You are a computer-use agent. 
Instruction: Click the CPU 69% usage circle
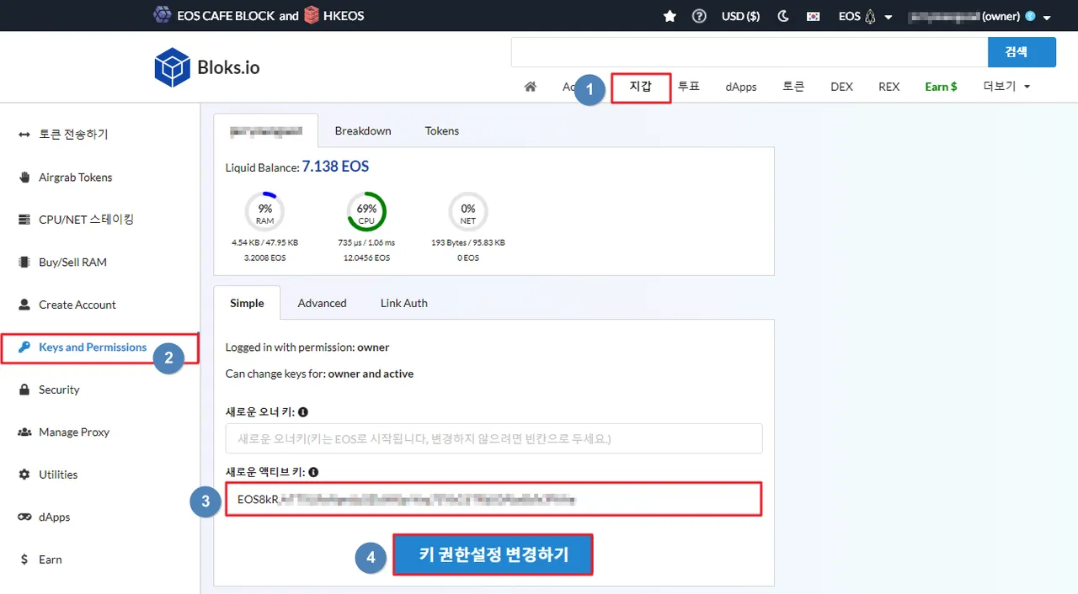point(366,213)
